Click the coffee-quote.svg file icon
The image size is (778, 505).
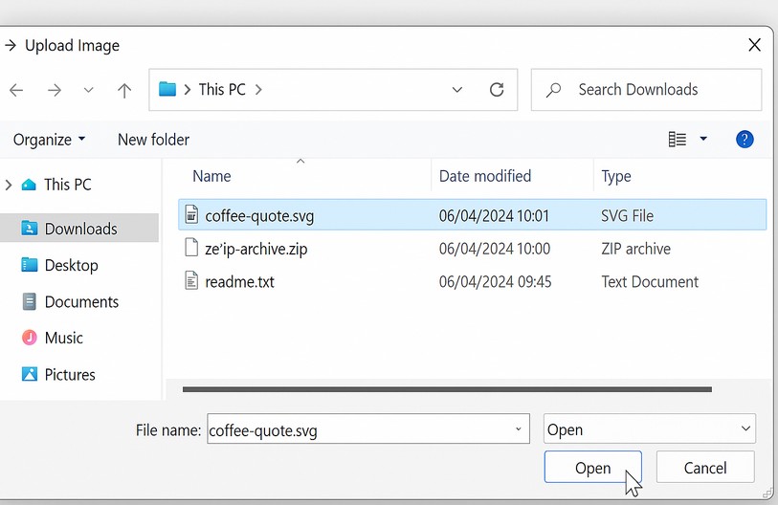[191, 214]
